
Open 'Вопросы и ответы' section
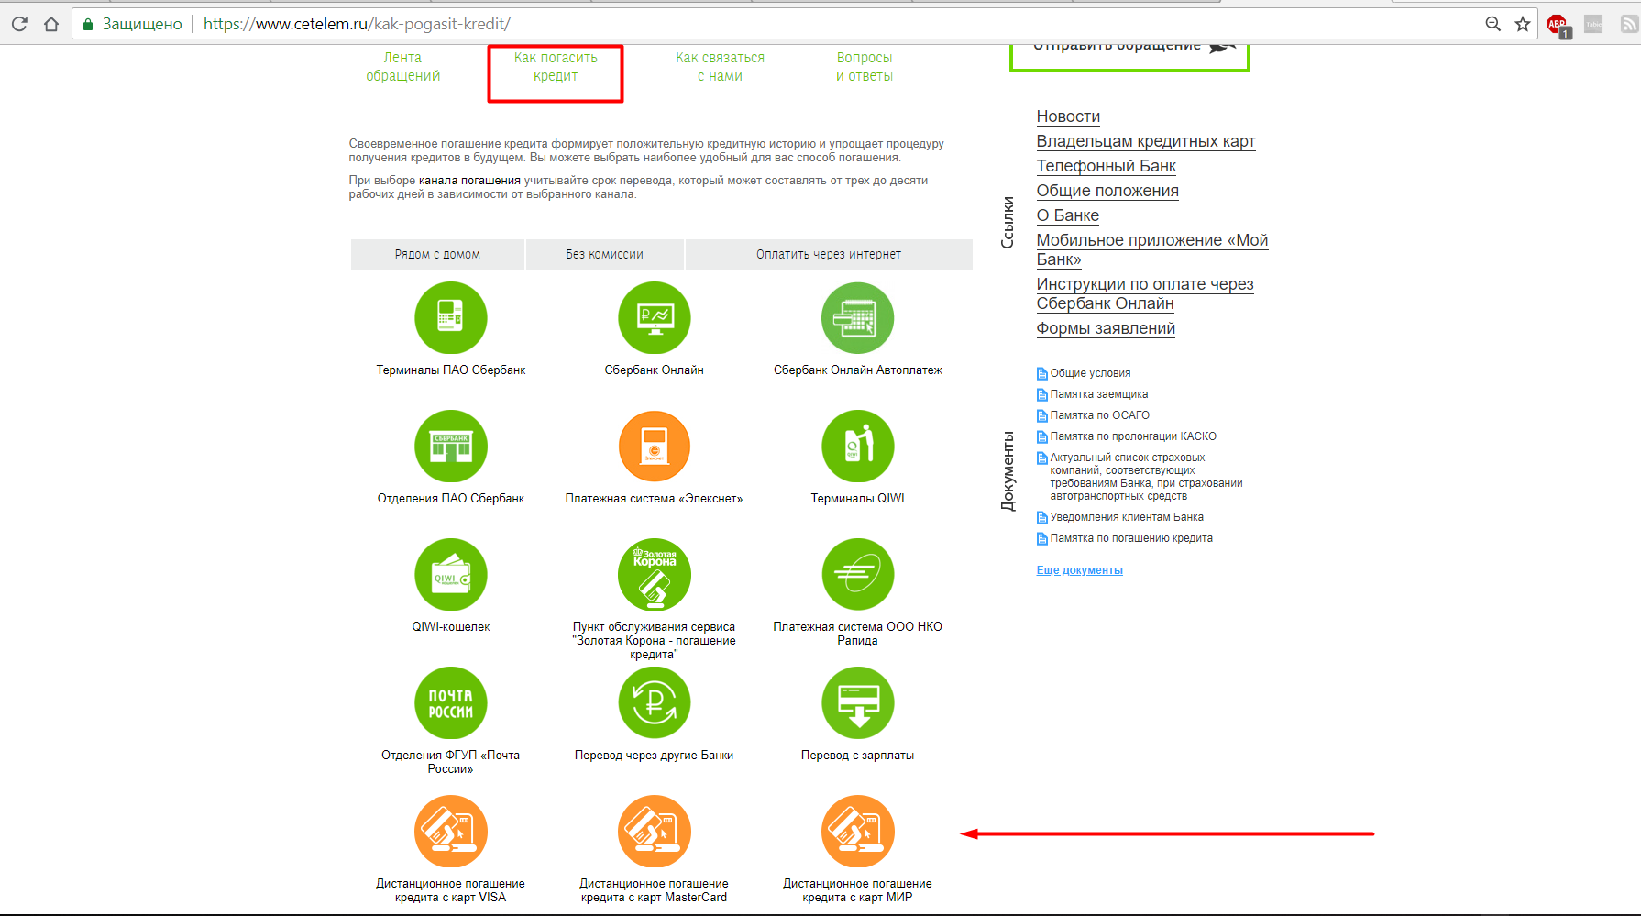(x=864, y=67)
